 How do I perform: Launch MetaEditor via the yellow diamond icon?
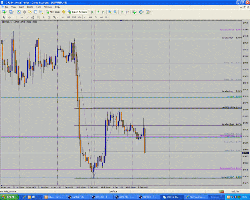tap(64, 12)
